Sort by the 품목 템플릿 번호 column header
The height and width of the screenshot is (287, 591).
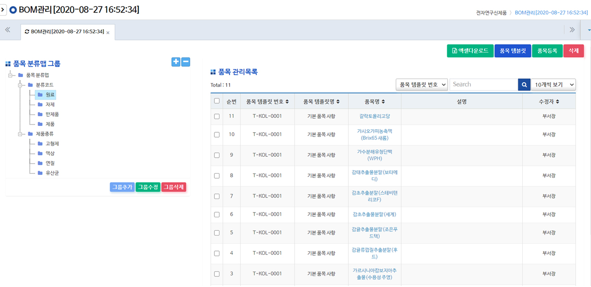pyautogui.click(x=267, y=102)
